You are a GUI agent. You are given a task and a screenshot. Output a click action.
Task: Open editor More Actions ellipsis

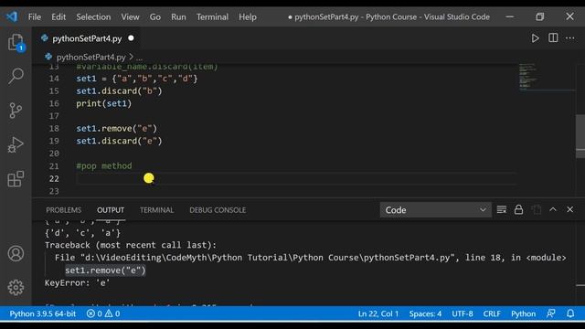click(570, 38)
